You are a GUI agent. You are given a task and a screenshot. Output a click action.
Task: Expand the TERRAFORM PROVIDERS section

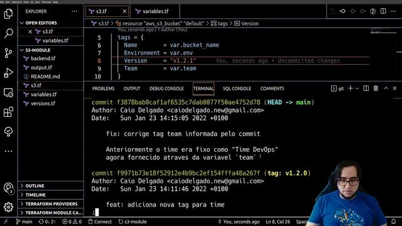52,203
